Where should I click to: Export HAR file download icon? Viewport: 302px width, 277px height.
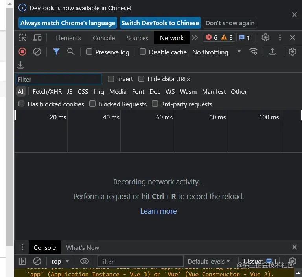(20, 65)
